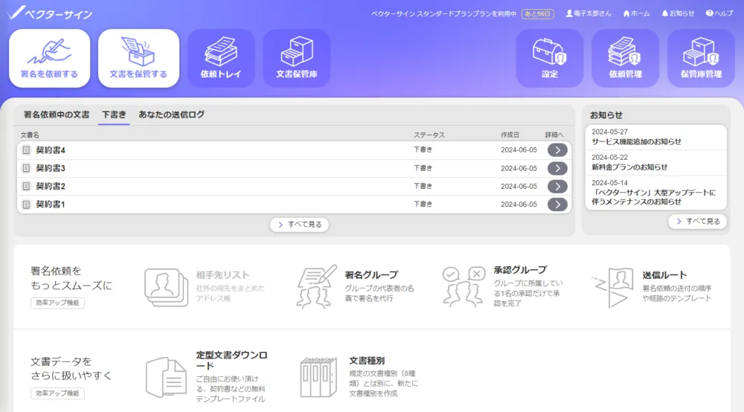The width and height of the screenshot is (744, 412).
Task: Click the 署名グループ signing group icon
Action: 316,287
